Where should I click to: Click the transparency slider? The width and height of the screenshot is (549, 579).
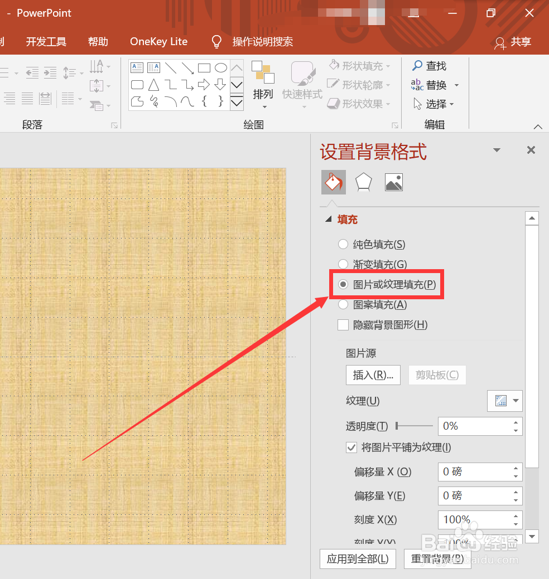pyautogui.click(x=414, y=426)
